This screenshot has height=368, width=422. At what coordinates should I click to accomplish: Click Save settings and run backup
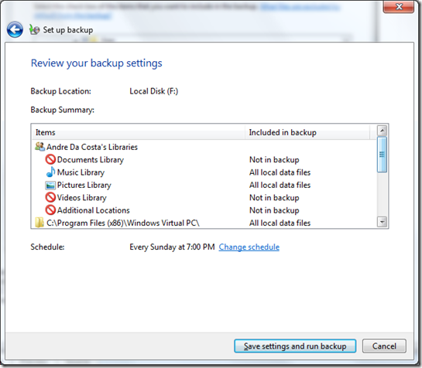point(295,346)
